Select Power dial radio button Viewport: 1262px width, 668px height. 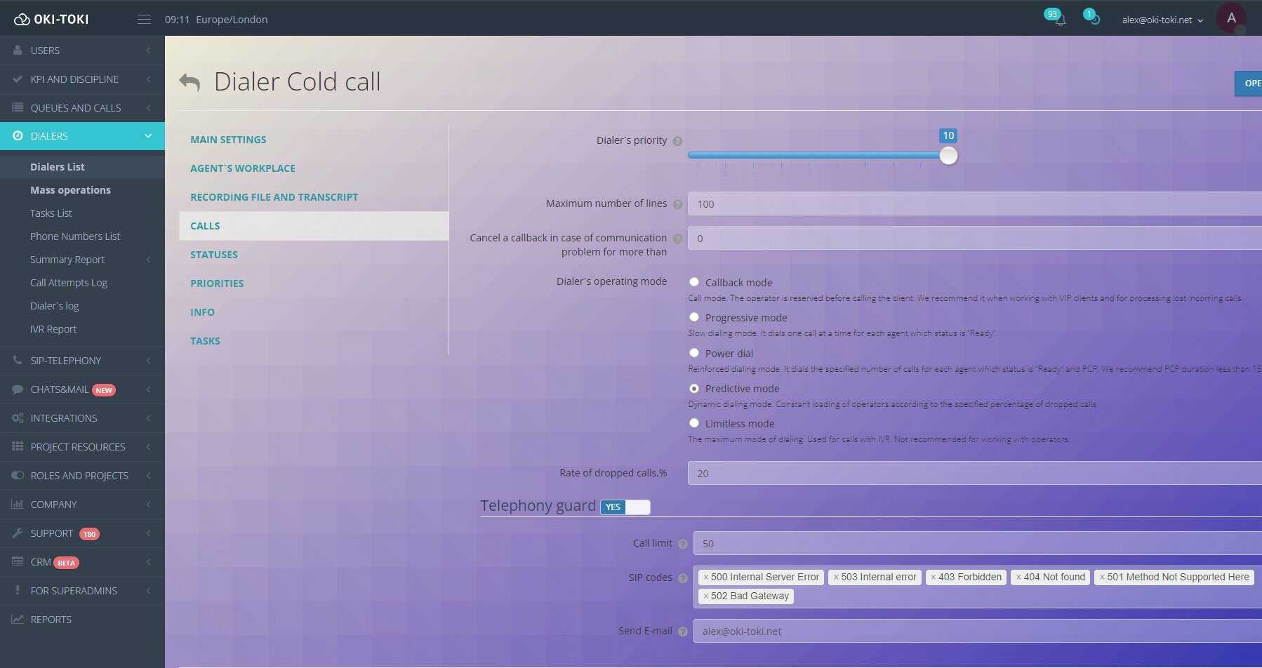694,353
